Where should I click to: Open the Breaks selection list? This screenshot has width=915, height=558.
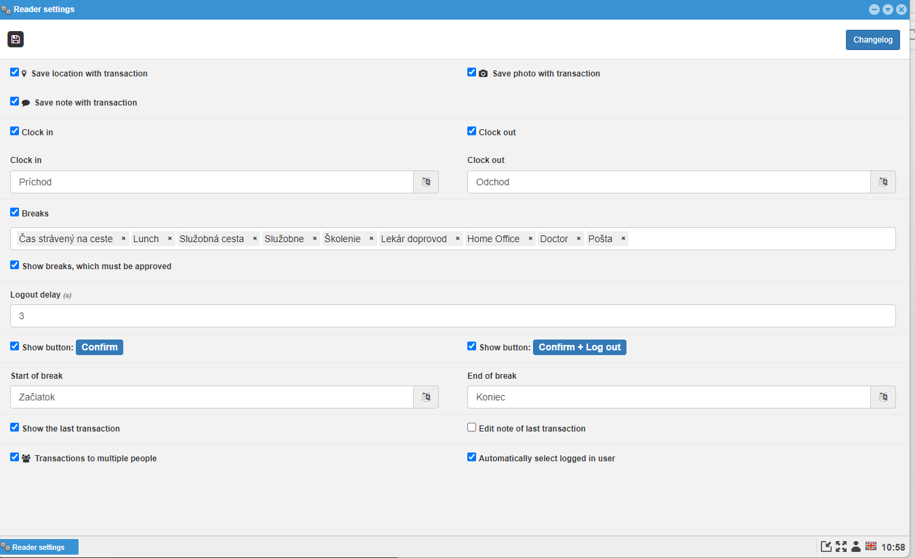[745, 238]
